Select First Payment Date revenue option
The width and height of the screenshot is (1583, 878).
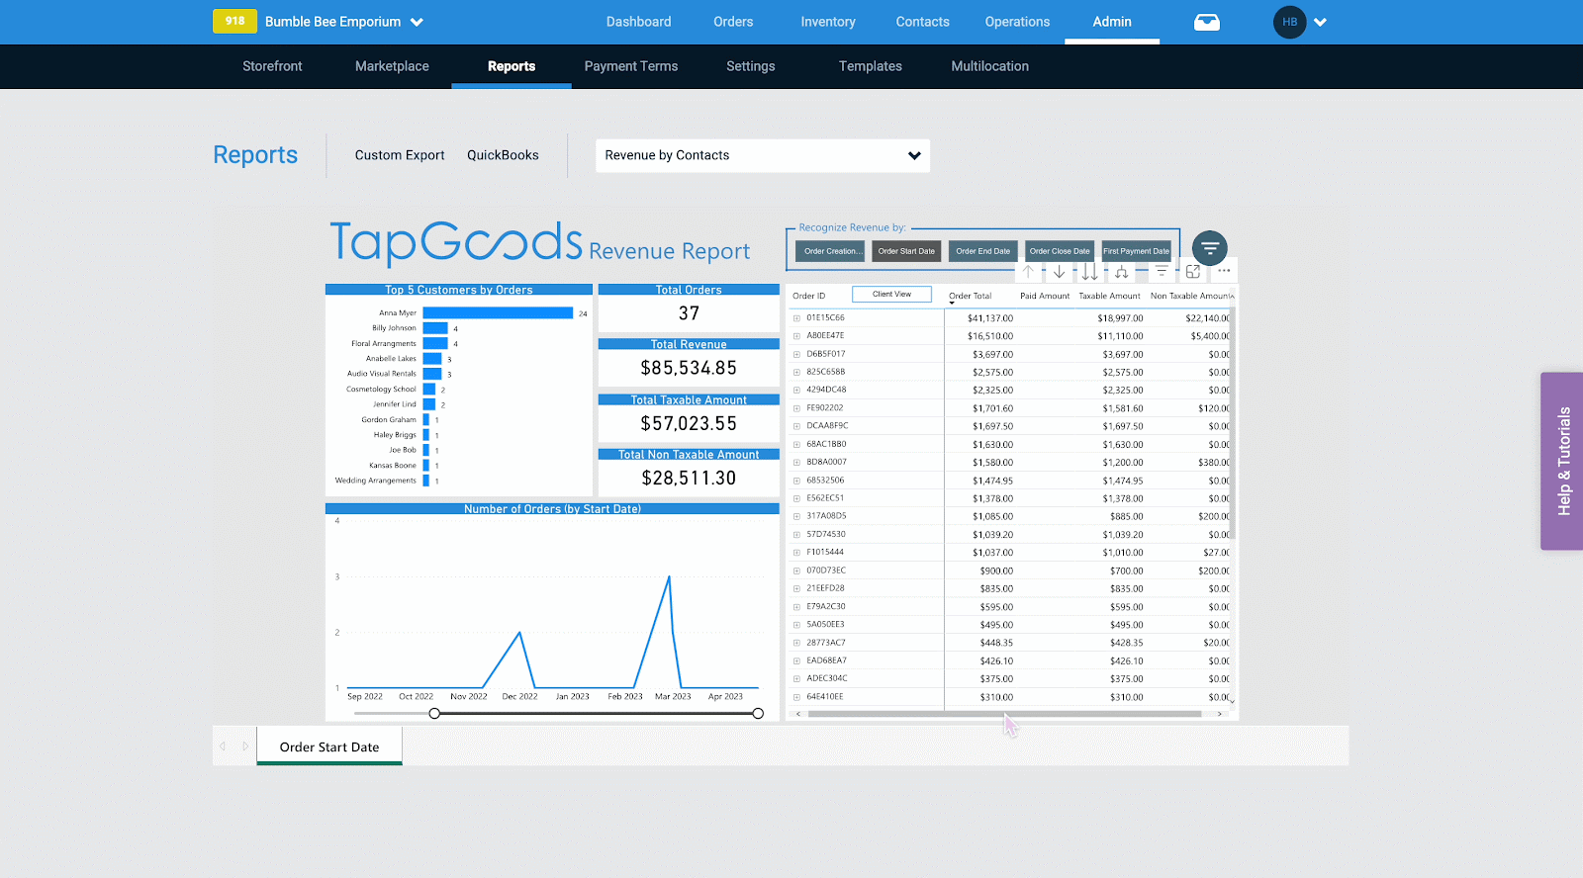click(x=1136, y=251)
